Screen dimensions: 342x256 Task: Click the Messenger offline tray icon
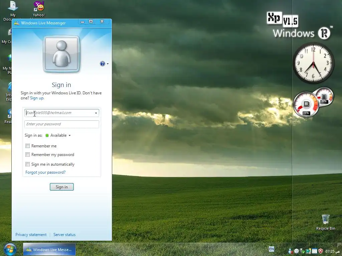[x=291, y=251]
